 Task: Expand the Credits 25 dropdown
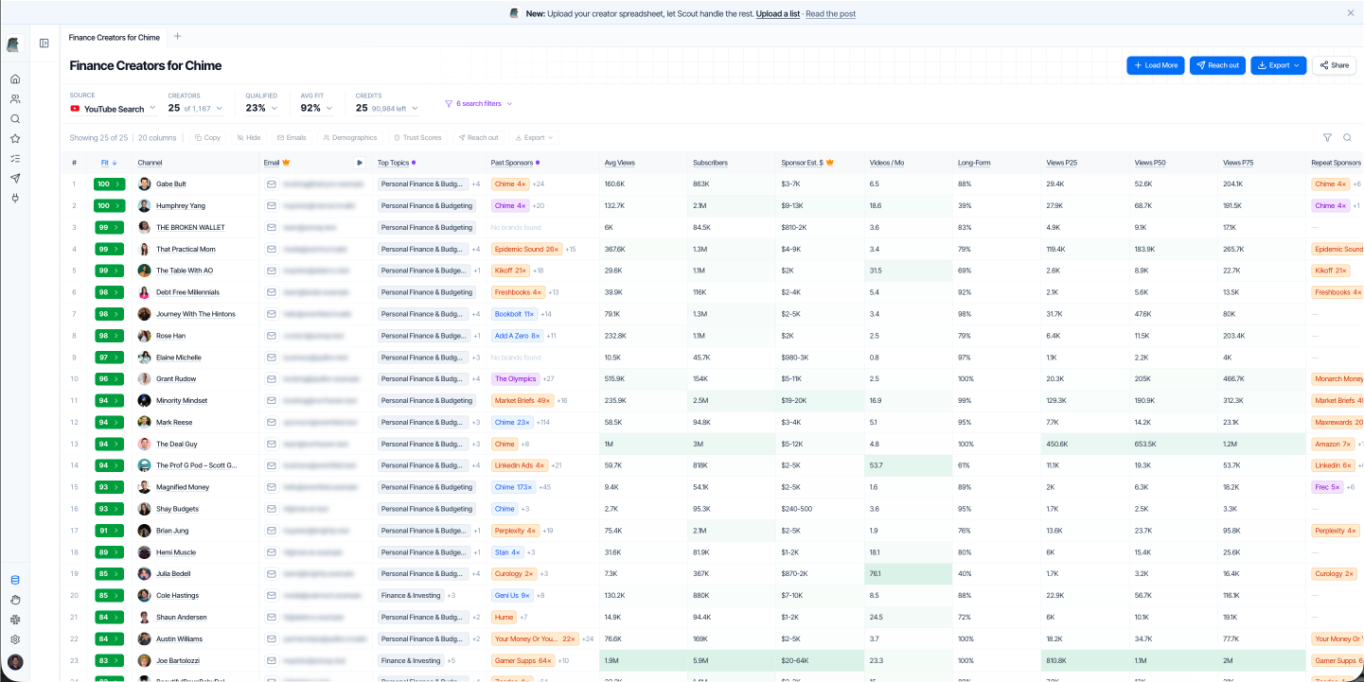point(387,108)
